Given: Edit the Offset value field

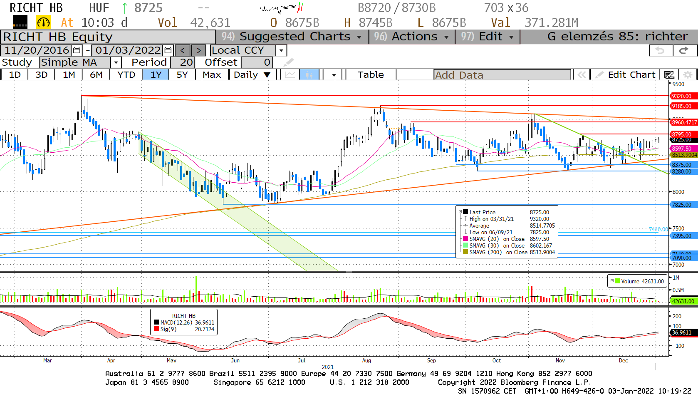Looking at the screenshot, I should coord(257,62).
